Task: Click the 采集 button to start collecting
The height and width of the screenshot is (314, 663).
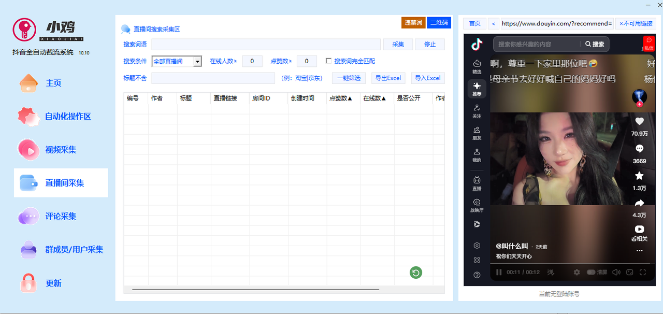Action: pyautogui.click(x=398, y=44)
